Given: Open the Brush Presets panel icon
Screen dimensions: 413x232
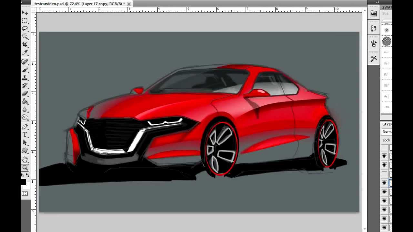Looking at the screenshot, I should pos(374,43).
